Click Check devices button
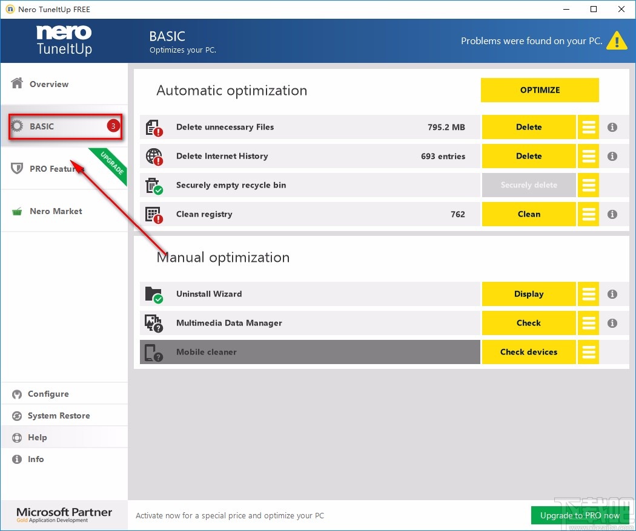 529,352
